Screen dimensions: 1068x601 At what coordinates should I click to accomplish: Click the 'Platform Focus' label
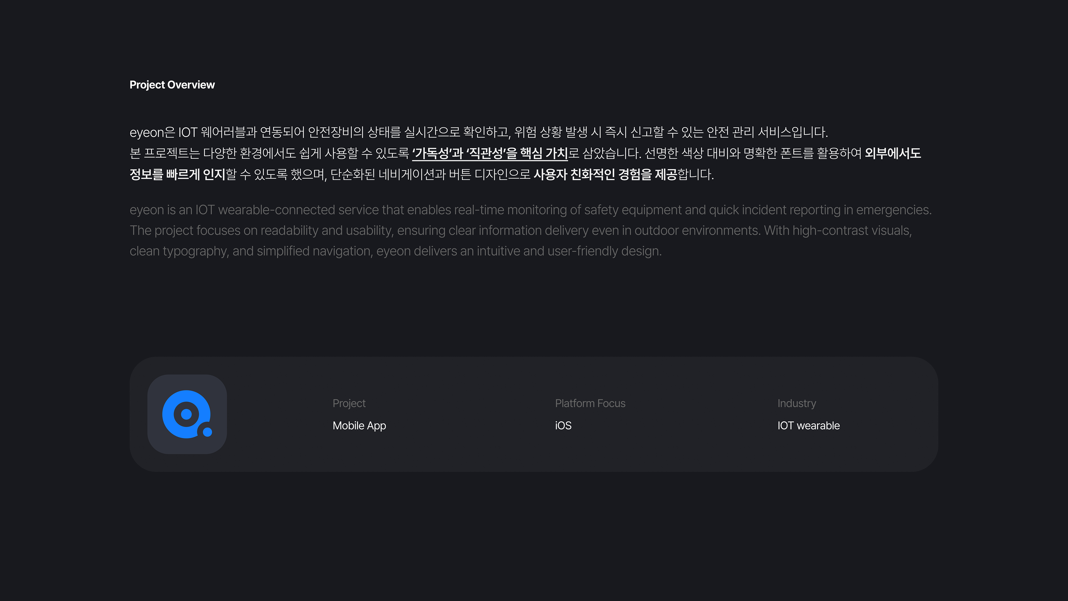pyautogui.click(x=590, y=403)
